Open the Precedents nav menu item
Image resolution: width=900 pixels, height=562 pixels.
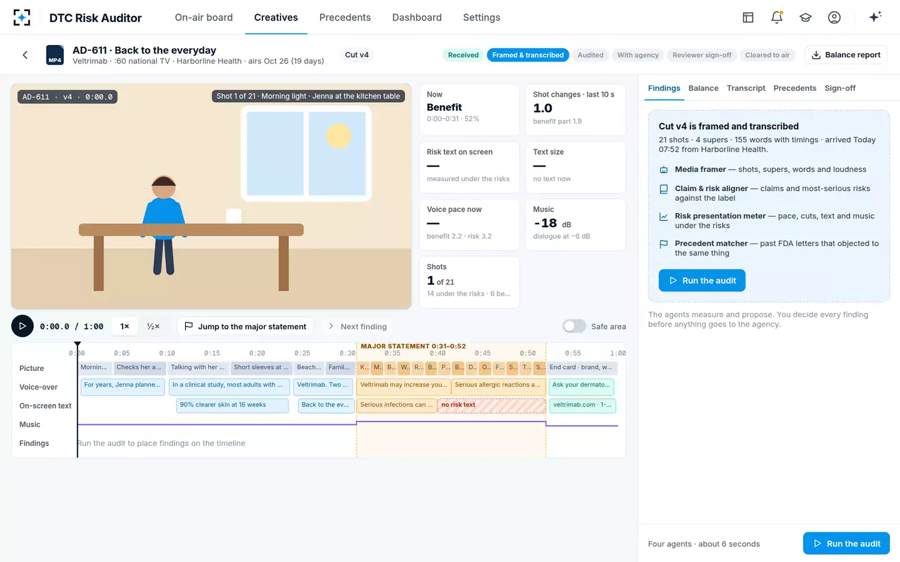coord(345,17)
